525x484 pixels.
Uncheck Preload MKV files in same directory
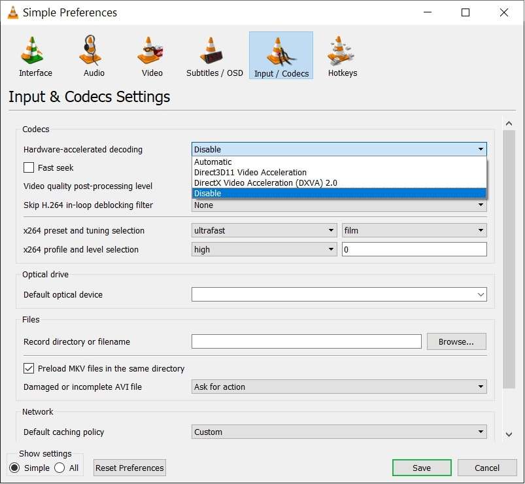point(29,368)
